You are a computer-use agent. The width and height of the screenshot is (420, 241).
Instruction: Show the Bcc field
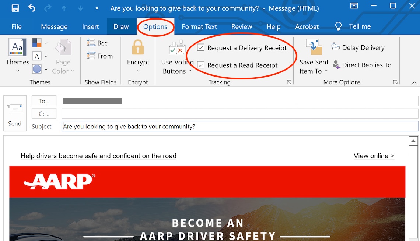click(x=97, y=43)
